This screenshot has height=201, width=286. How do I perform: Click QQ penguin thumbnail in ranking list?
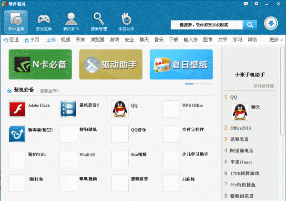pyautogui.click(x=240, y=112)
